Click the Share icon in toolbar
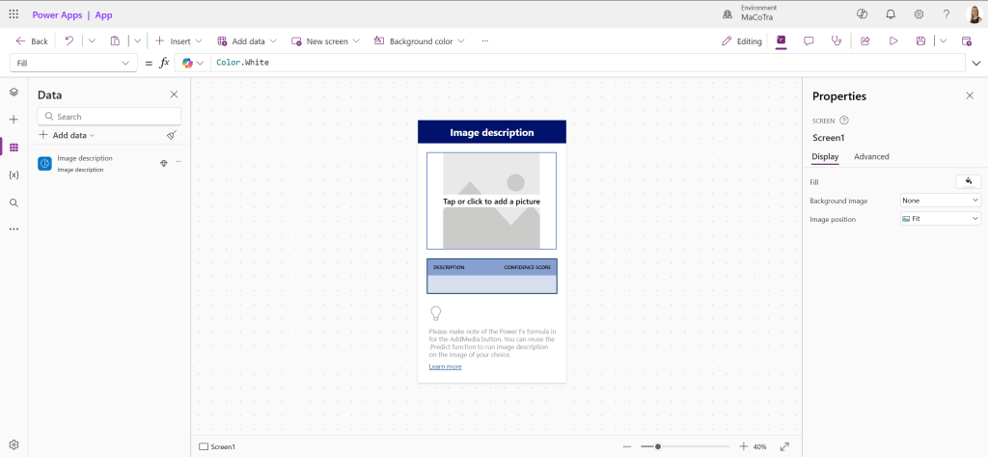Viewport: 988px width, 457px height. (865, 41)
